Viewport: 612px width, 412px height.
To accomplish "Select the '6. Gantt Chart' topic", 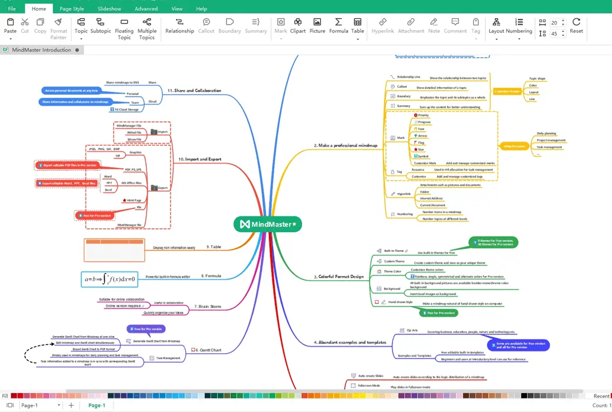I will click(x=207, y=350).
